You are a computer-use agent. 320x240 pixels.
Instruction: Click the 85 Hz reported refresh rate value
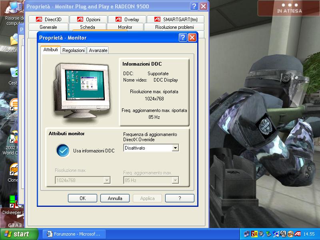[154, 117]
